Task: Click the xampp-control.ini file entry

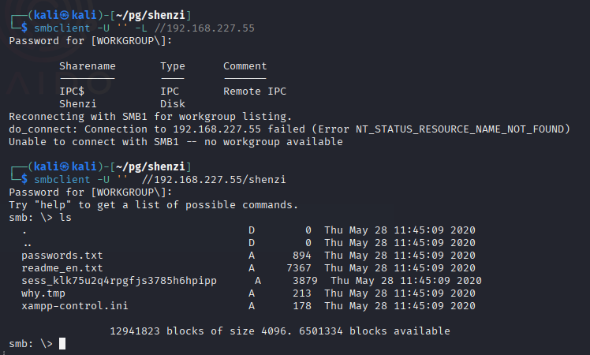Action: pos(74,305)
